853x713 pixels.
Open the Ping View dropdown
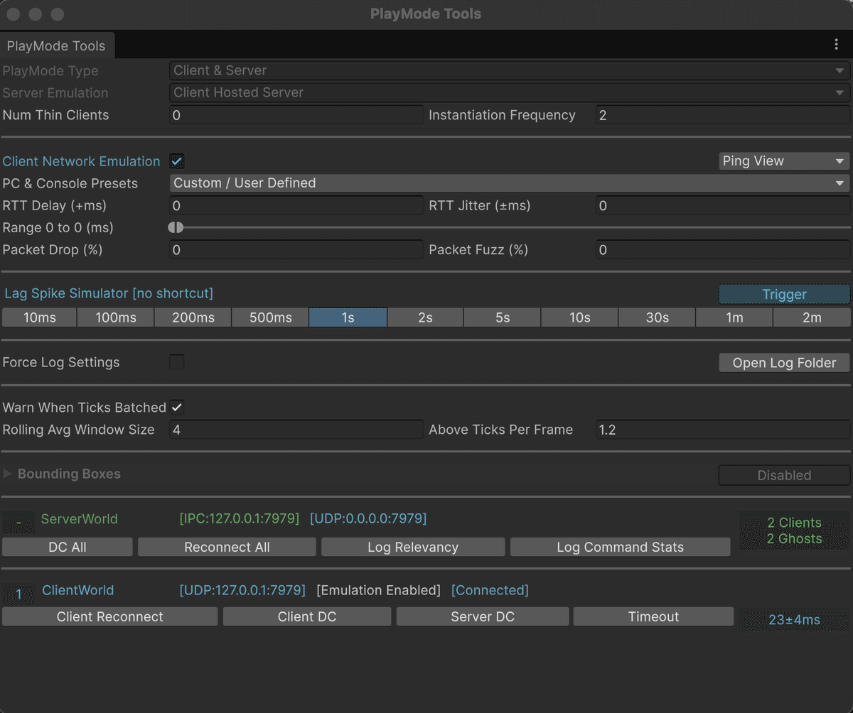coord(783,161)
